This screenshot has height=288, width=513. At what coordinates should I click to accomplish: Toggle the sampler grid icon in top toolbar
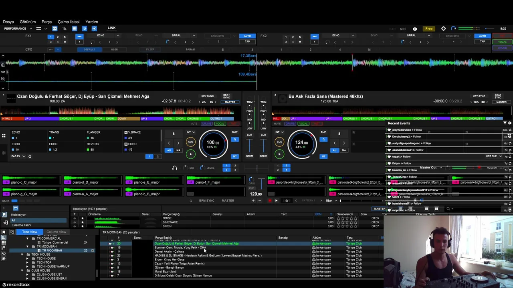(75, 28)
